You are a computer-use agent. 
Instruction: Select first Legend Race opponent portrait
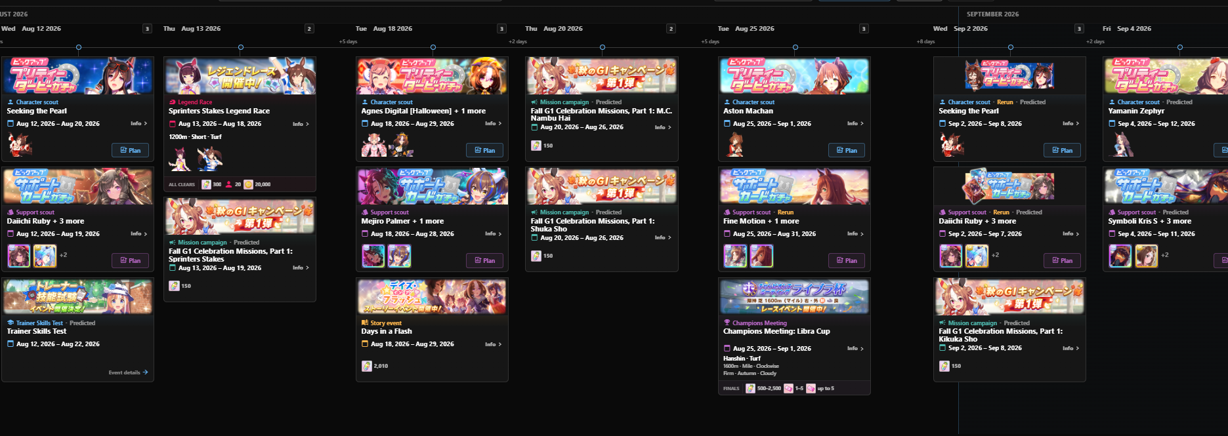(x=180, y=159)
